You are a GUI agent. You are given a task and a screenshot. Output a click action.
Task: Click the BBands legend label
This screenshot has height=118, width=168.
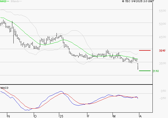coord(15,1)
